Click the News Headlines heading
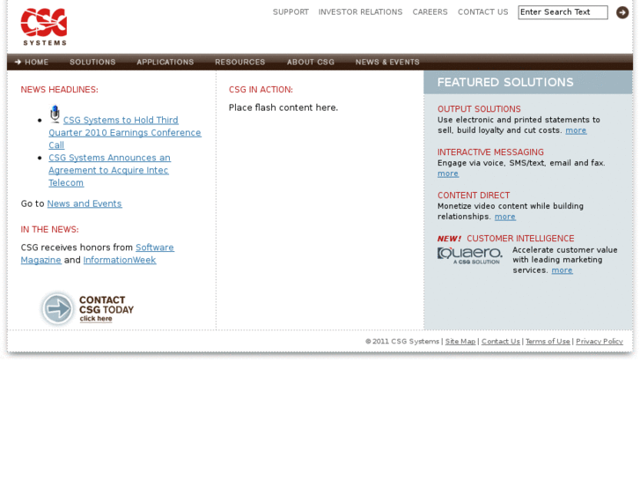This screenshot has width=640, height=480. (60, 90)
